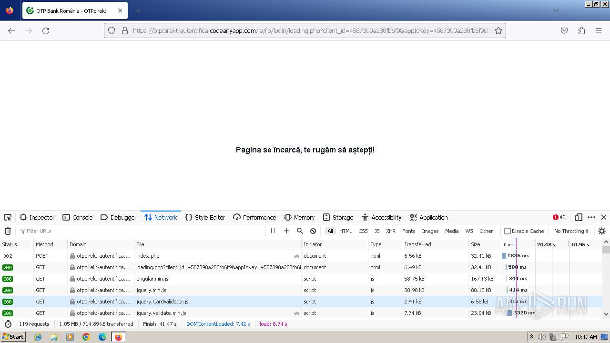The height and width of the screenshot is (343, 610).
Task: Open the Performance tab
Action: [254, 217]
